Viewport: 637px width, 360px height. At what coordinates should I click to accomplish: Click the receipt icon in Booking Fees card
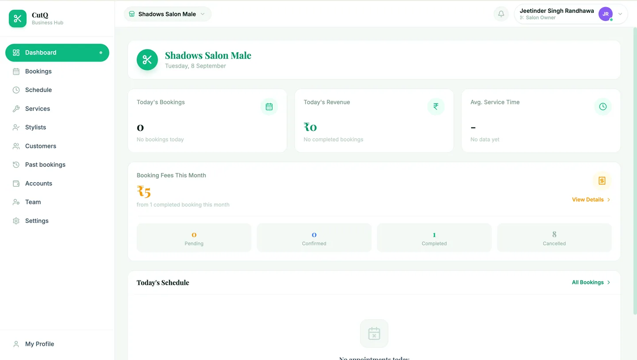point(602,180)
